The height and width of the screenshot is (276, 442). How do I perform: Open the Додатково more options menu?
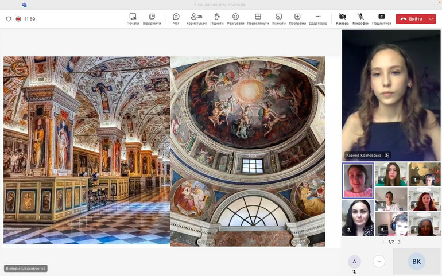coord(318,19)
